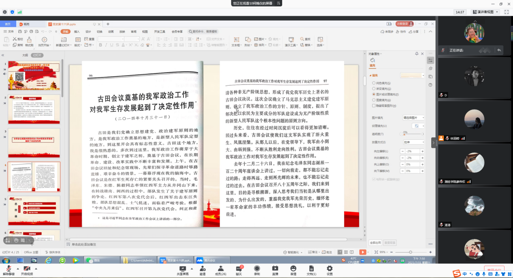Image resolution: width=513 pixels, height=278 pixels.
Task: Open Members (成员) list in meeting toolbar
Action: [221, 270]
